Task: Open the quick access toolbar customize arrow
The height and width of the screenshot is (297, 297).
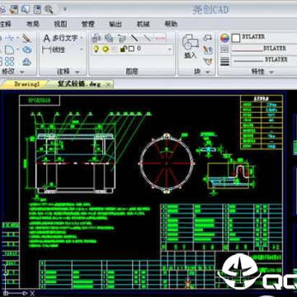Action: (x=65, y=9)
